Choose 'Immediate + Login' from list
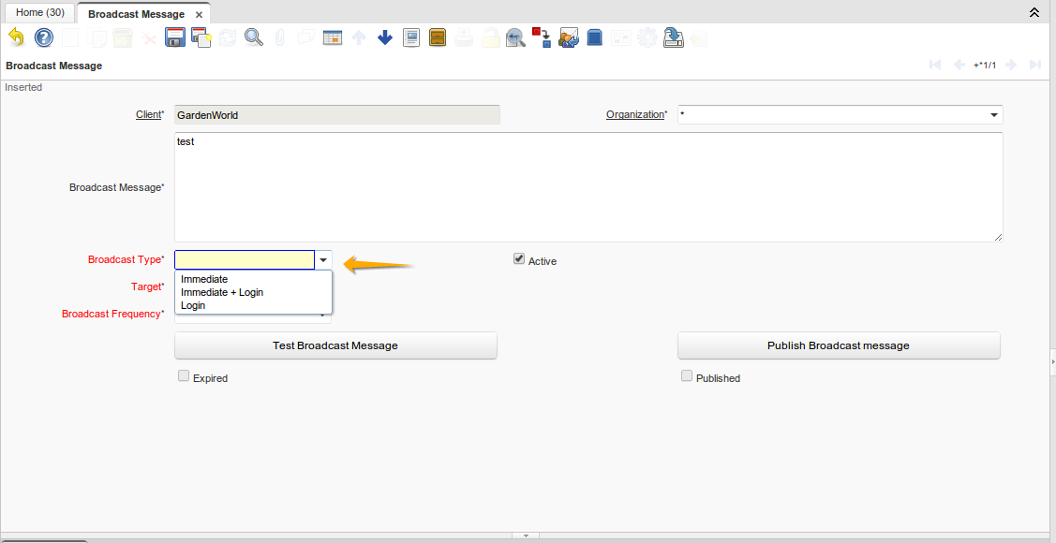 [222, 292]
